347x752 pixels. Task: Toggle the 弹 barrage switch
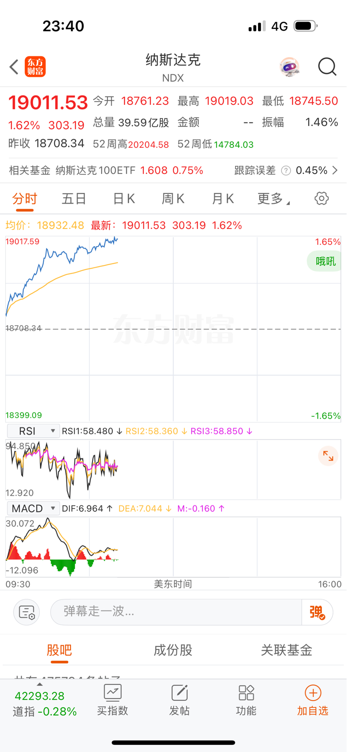coord(317,612)
